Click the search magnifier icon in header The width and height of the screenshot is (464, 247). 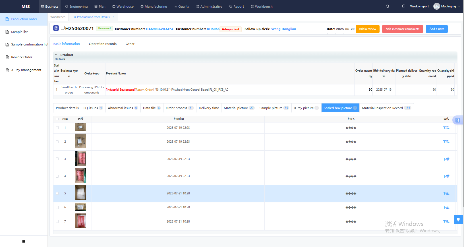point(387,6)
